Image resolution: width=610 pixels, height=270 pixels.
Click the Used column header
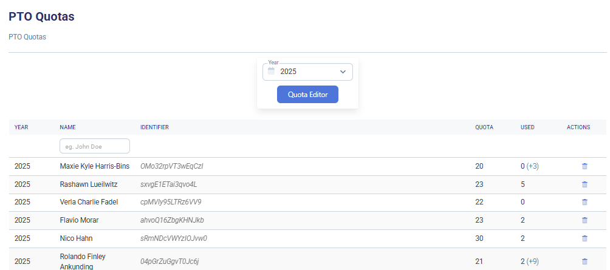(527, 127)
